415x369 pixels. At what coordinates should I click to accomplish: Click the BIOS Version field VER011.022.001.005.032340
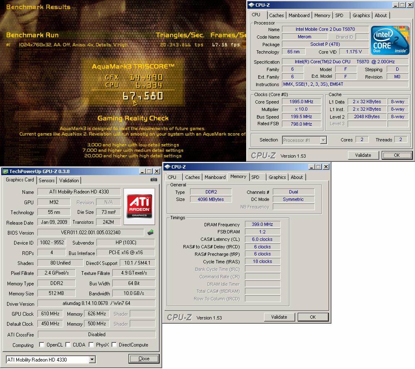pos(91,233)
